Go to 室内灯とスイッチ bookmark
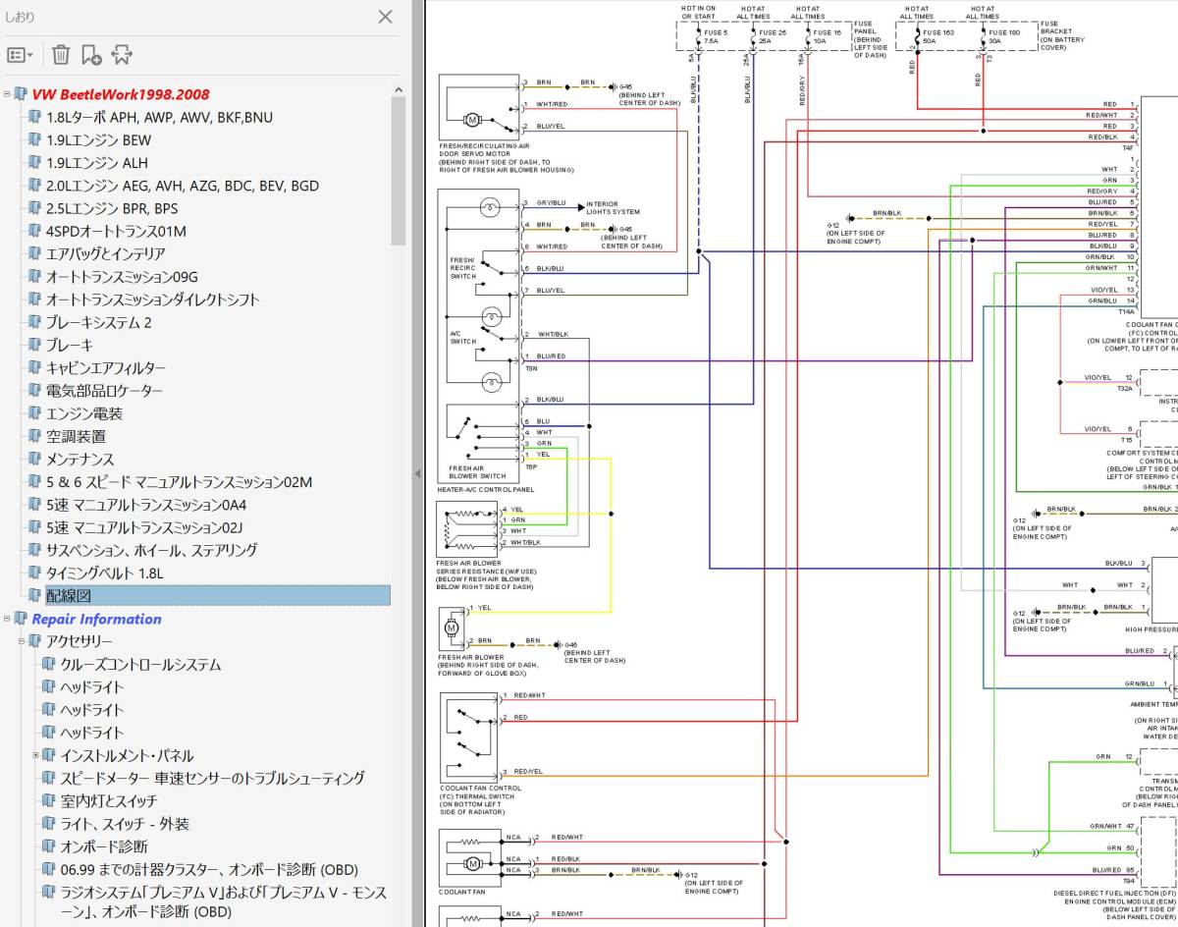The height and width of the screenshot is (927, 1178). 108,800
